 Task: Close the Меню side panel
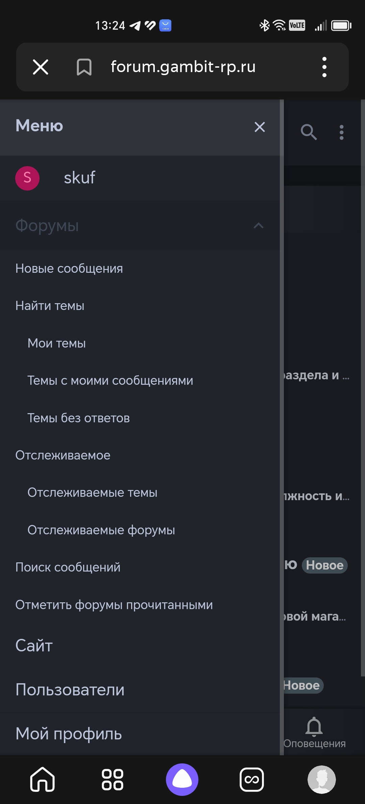(x=260, y=127)
